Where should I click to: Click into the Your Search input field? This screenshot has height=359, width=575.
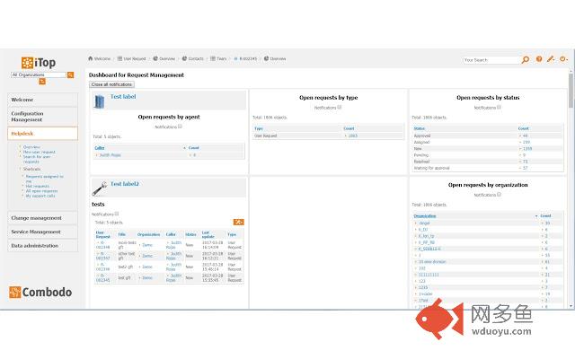(491, 59)
